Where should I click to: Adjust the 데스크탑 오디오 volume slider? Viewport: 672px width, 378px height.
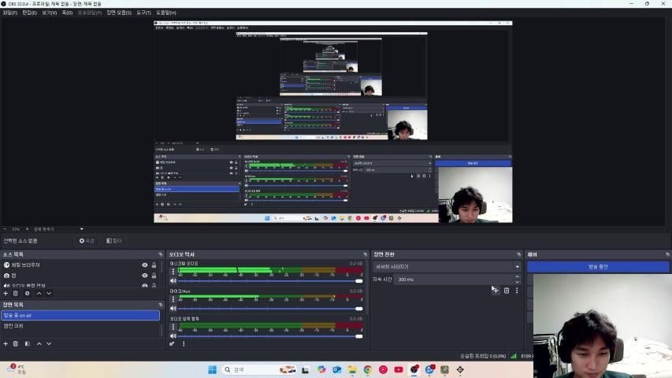tap(268, 280)
